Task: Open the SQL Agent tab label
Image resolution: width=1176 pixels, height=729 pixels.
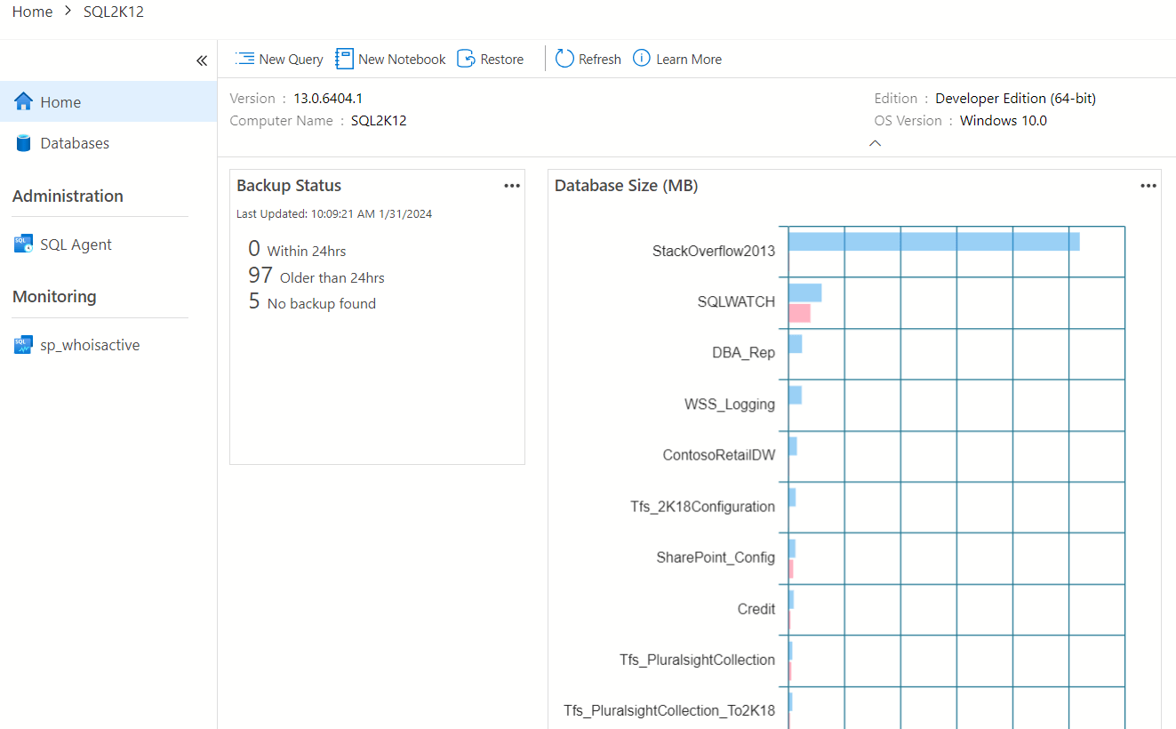Action: pyautogui.click(x=76, y=244)
